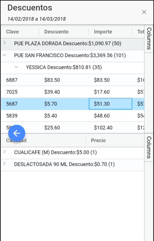The height and width of the screenshot is (241, 154).
Task: Open the upper Columns side tab
Action: pos(149,39)
